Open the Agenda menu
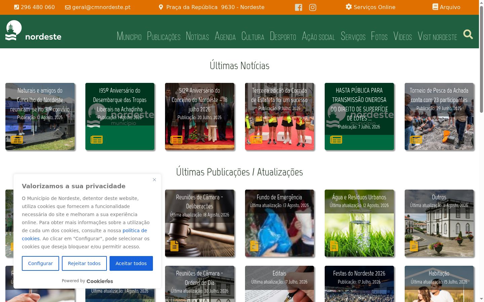 (225, 36)
